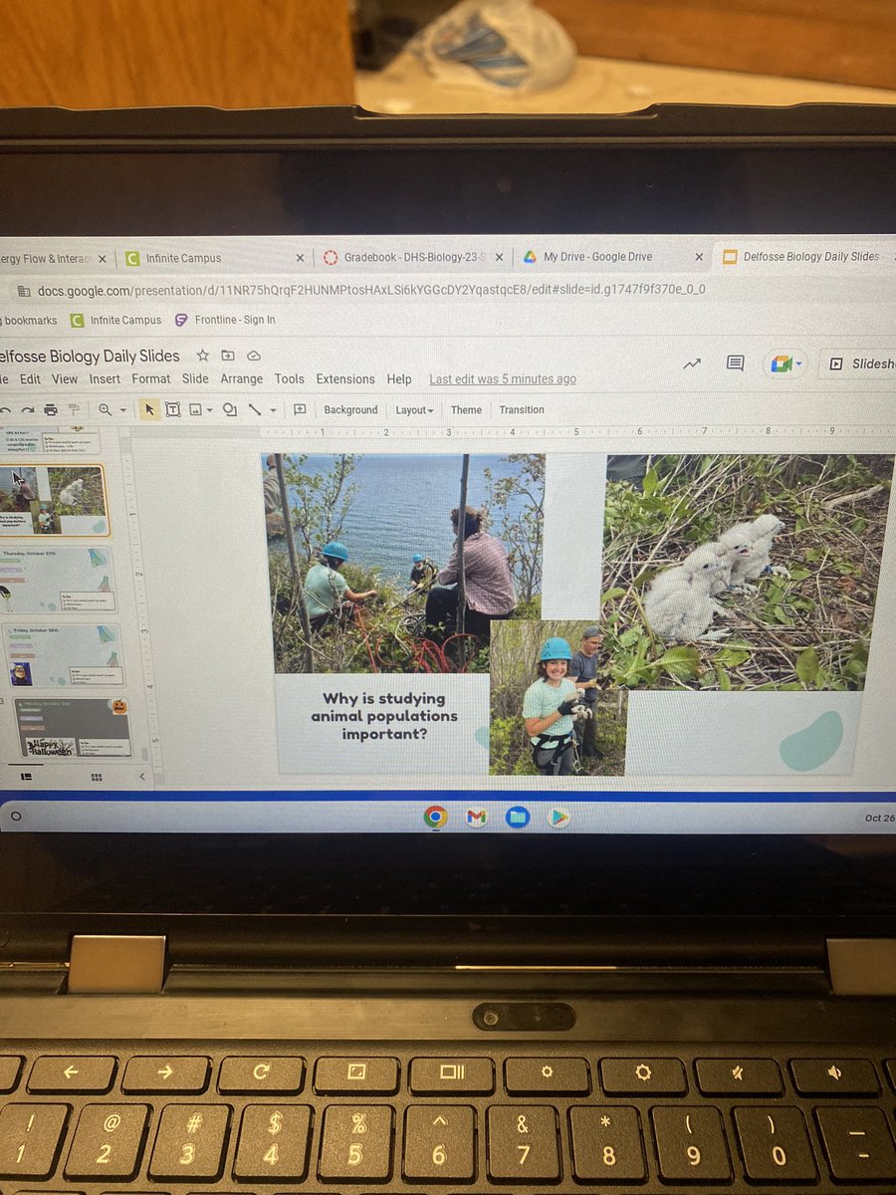Open Chrome from the shelf
The height and width of the screenshot is (1195, 896).
click(x=435, y=818)
